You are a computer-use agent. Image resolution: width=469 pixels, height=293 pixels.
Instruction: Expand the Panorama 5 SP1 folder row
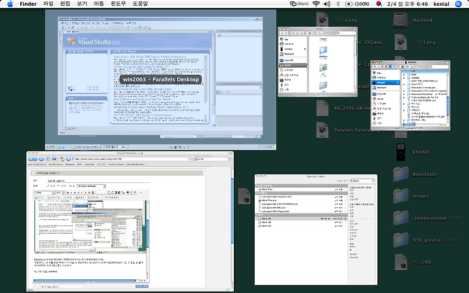click(x=404, y=91)
